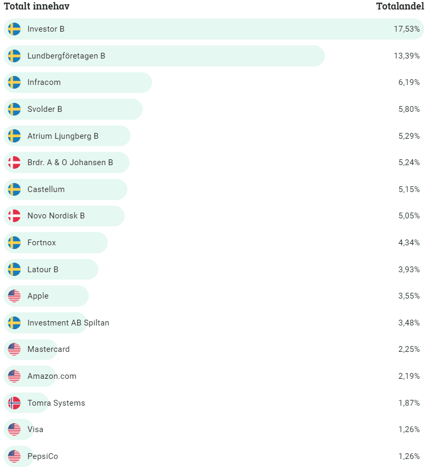Image resolution: width=431 pixels, height=469 pixels.
Task: Open the Svolder B holding
Action: click(x=45, y=109)
